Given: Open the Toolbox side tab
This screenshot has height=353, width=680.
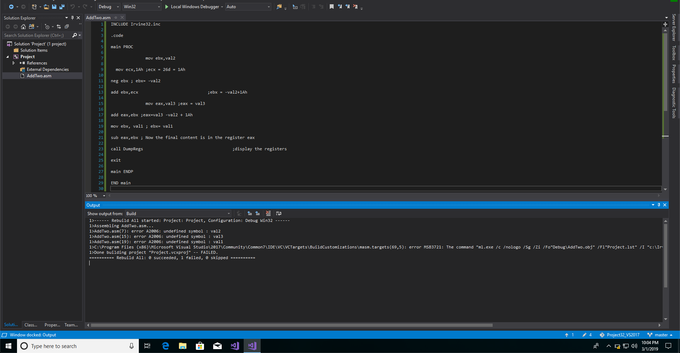Looking at the screenshot, I should [x=674, y=53].
